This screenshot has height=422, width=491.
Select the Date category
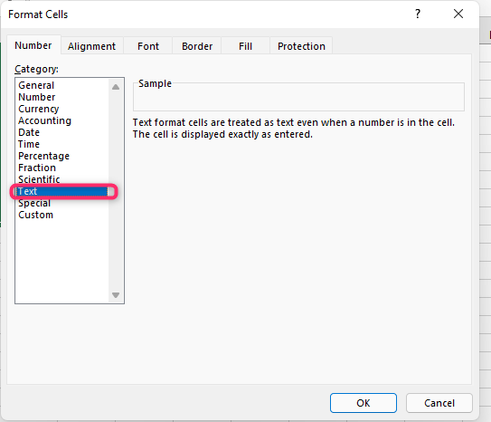coord(29,132)
